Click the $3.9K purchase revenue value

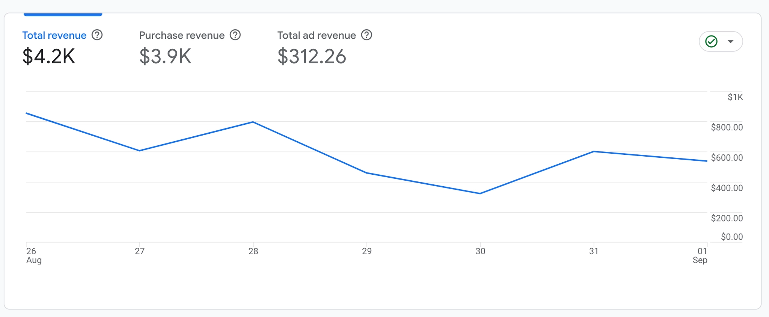tap(165, 56)
